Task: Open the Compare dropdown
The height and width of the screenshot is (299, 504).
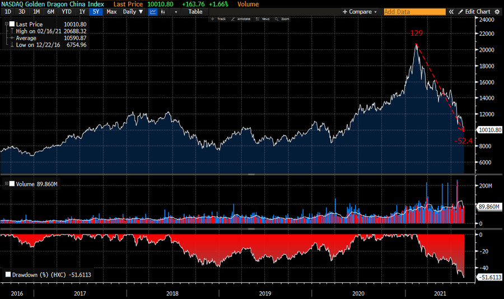Action: 360,12
